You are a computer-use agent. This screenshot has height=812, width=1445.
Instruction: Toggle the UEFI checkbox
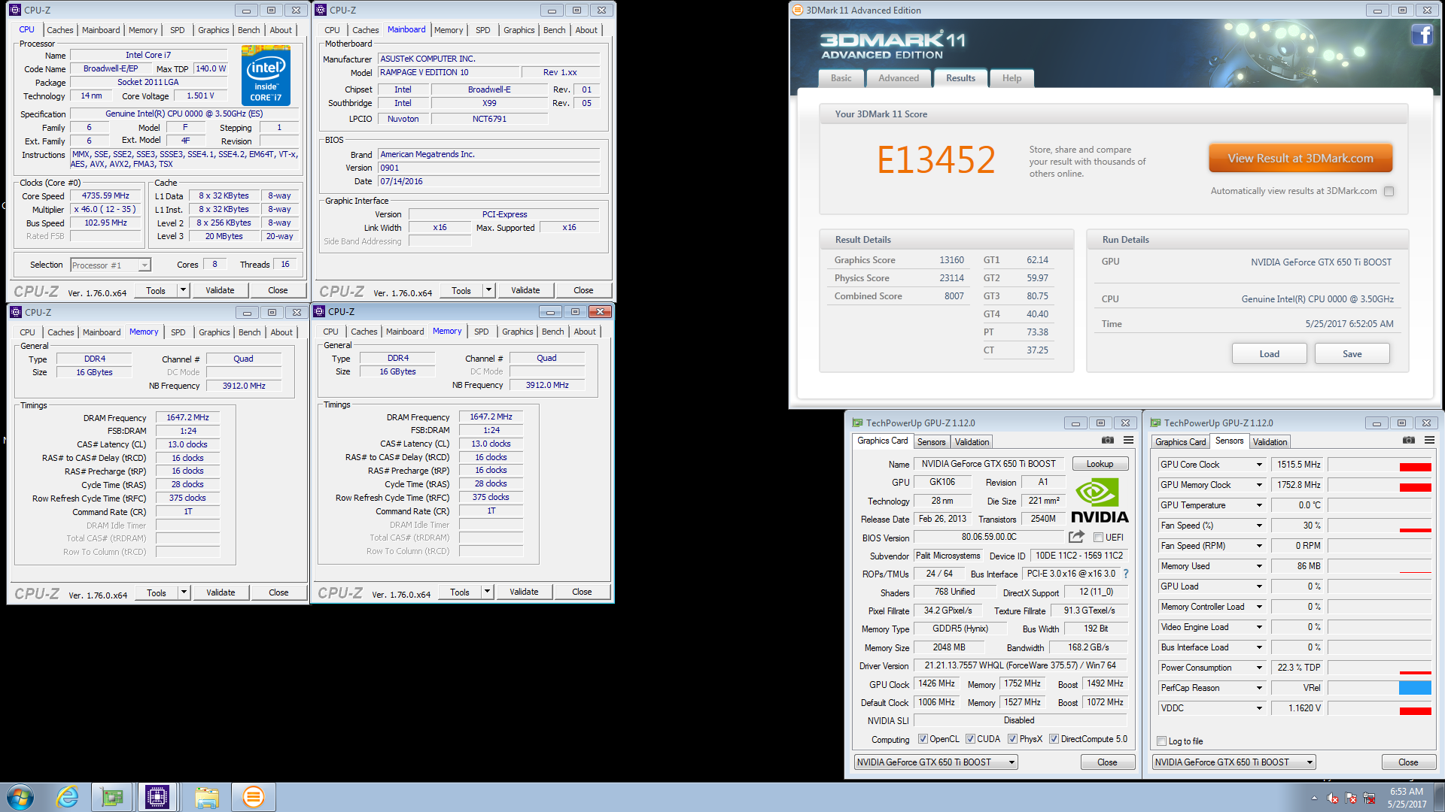tap(1098, 537)
